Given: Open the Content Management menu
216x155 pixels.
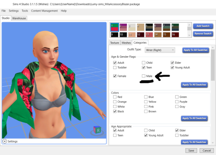Looking at the screenshot, I should point(44,11).
